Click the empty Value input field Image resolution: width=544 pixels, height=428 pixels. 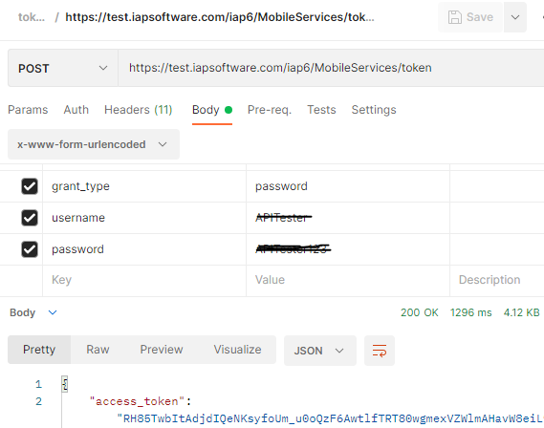click(348, 280)
